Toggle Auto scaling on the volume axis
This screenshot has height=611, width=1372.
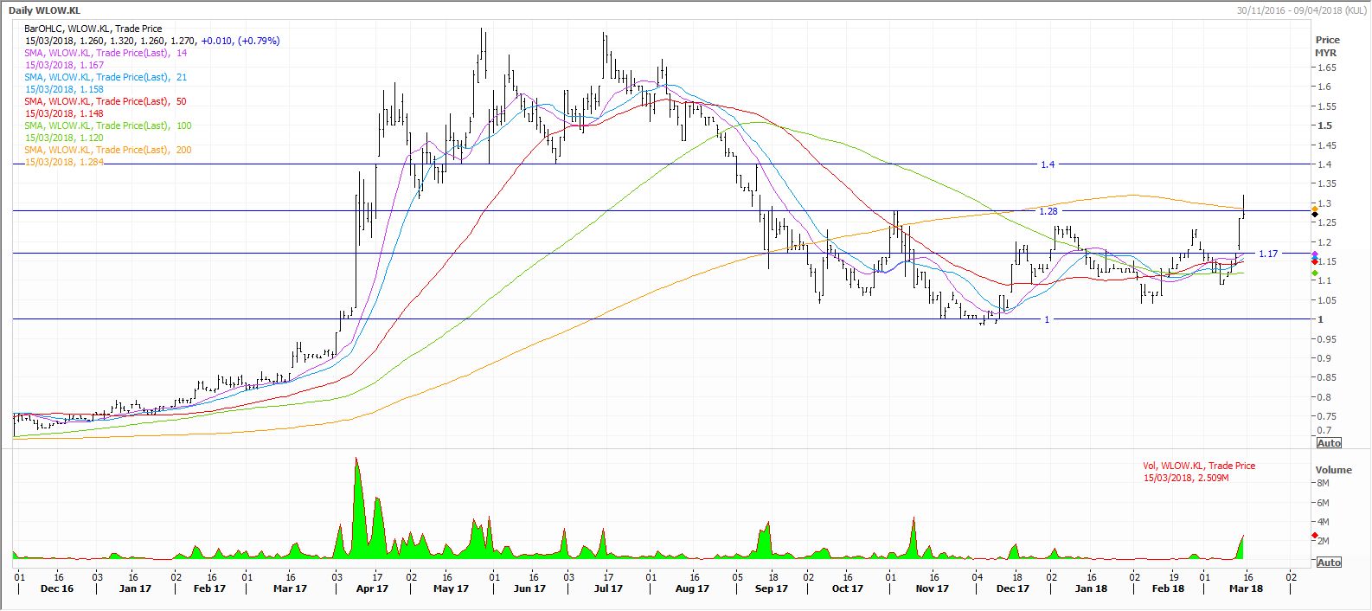(x=1328, y=563)
